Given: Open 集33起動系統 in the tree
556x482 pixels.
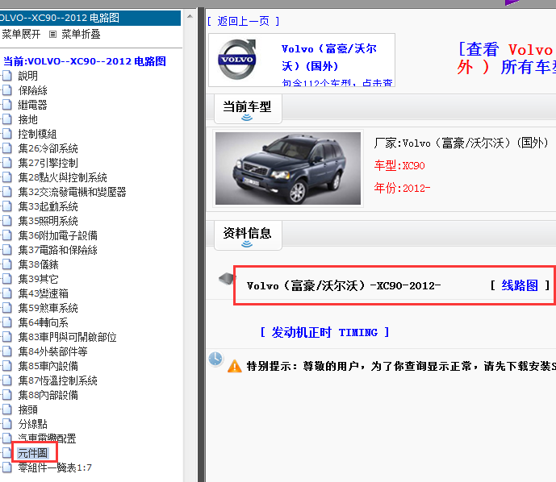Looking at the screenshot, I should point(48,206).
